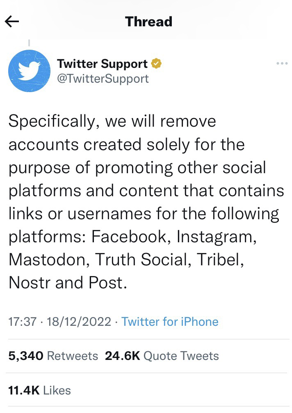The height and width of the screenshot is (413, 292).
Task: Show the 11.4K Likes list
Action: click(x=39, y=390)
